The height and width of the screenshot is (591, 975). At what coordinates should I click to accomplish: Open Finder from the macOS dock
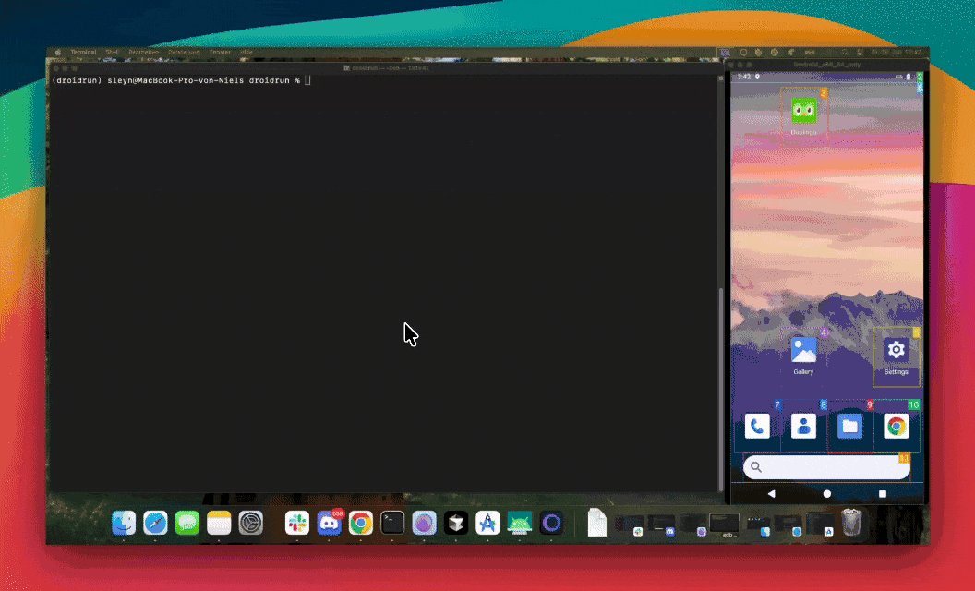tap(123, 523)
